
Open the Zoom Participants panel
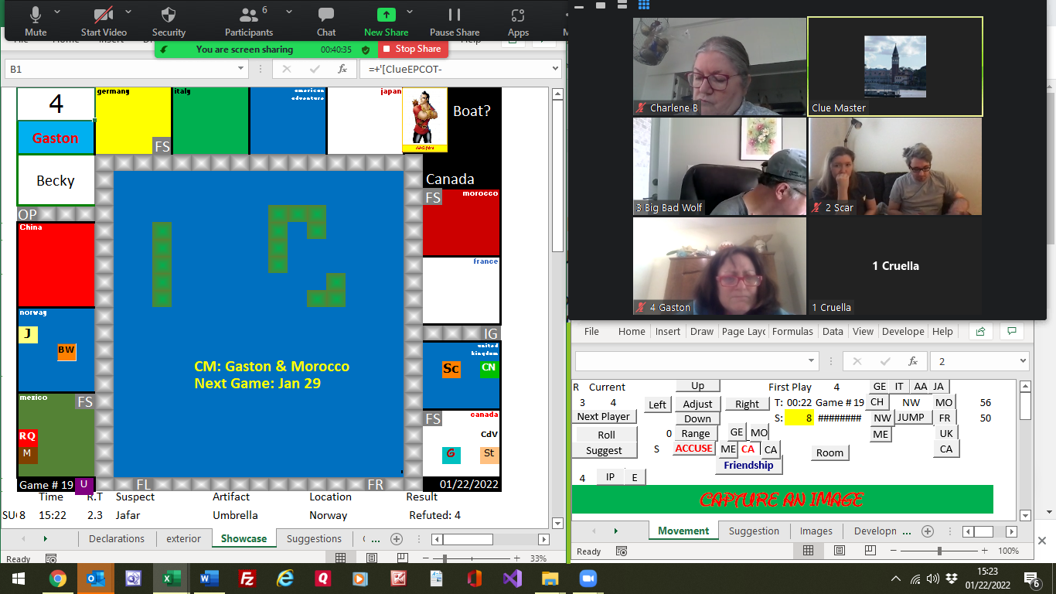(x=249, y=21)
